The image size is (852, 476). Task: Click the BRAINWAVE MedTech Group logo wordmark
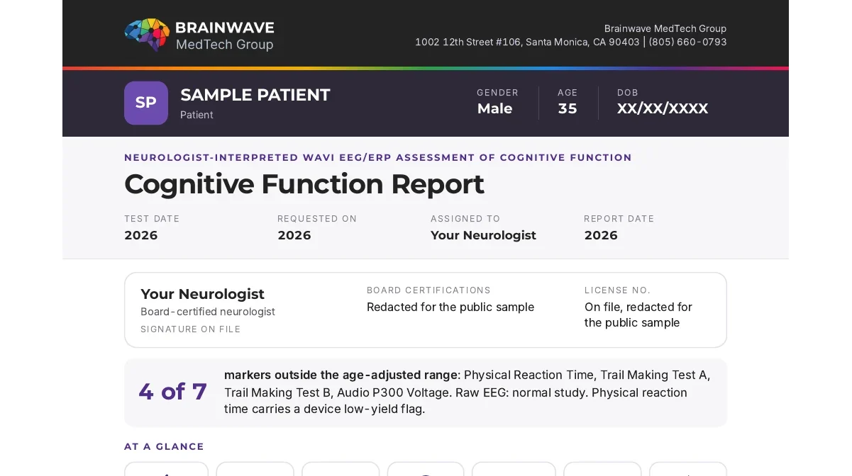pyautogui.click(x=224, y=35)
